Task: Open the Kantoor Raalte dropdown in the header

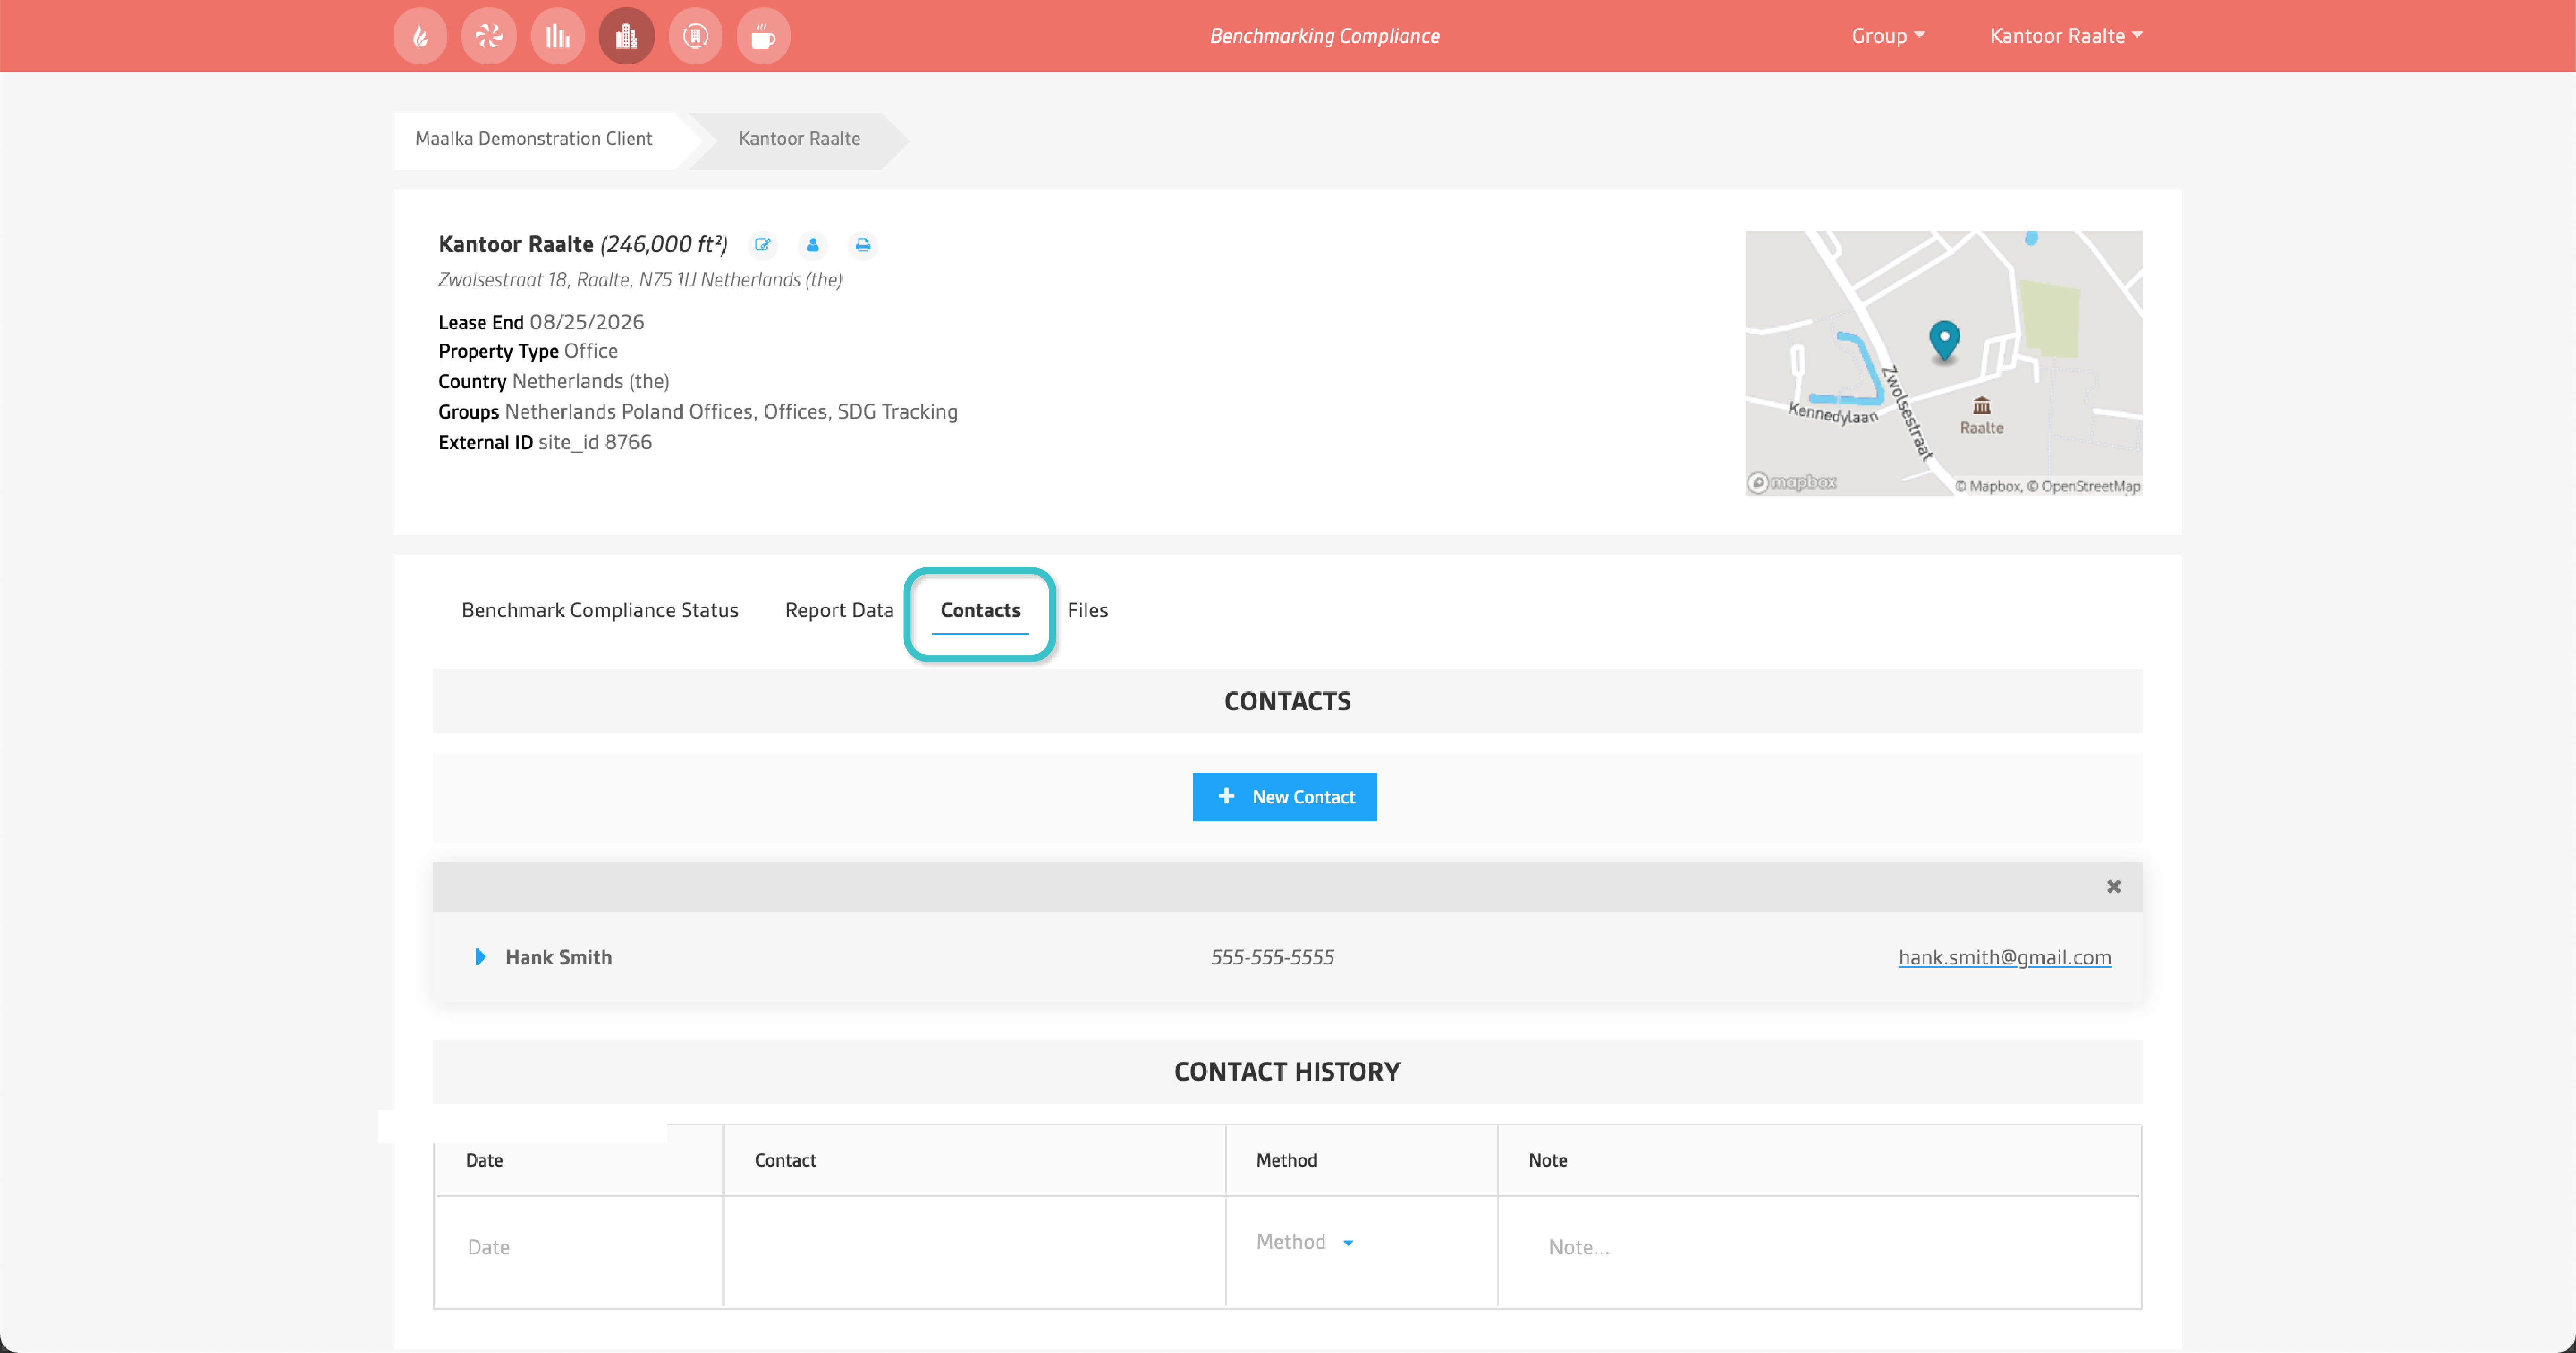Action: click(2066, 36)
